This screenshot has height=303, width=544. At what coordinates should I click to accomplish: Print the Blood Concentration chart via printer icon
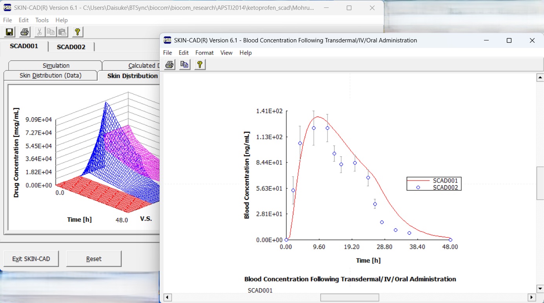tap(169, 65)
